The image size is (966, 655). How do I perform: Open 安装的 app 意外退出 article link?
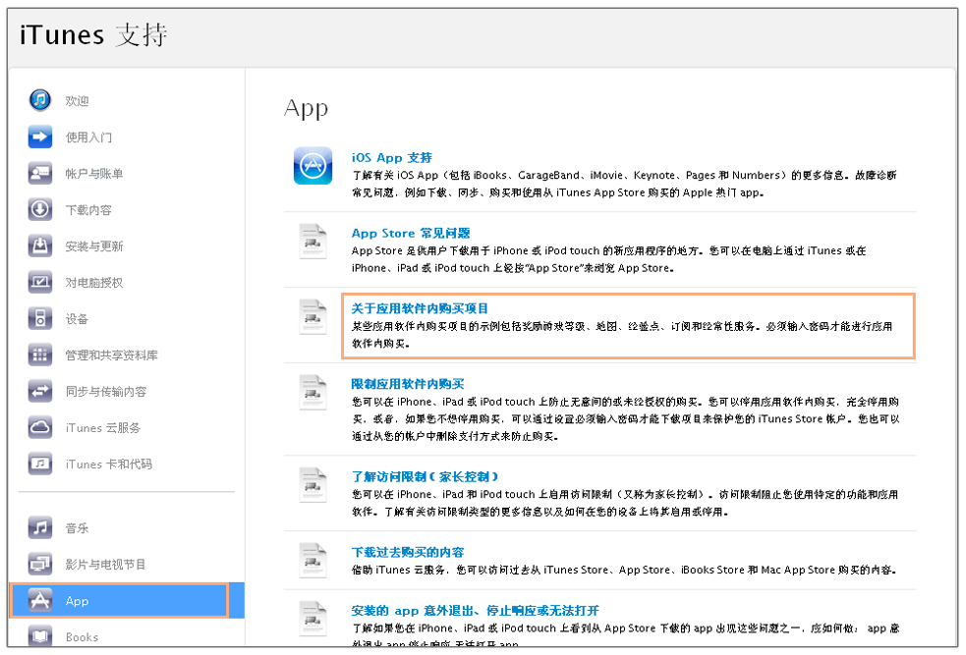[475, 610]
